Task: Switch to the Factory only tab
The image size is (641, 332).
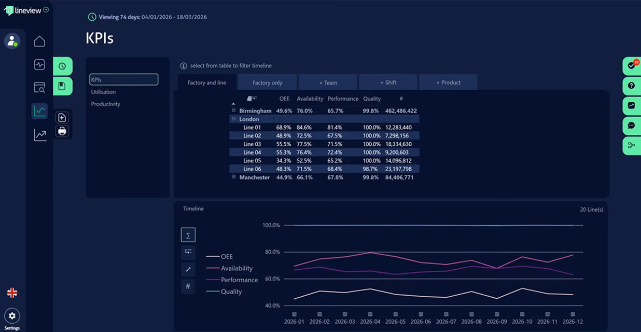Action: (x=268, y=82)
